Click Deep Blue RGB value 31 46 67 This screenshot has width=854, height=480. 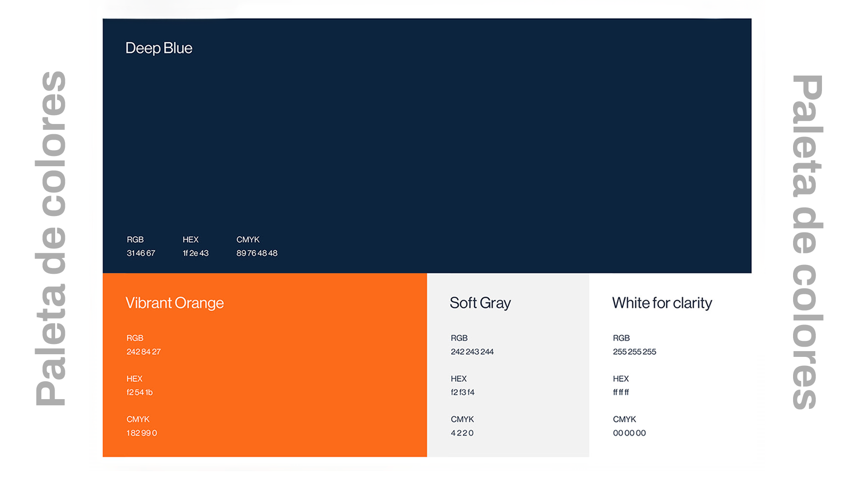[141, 253]
